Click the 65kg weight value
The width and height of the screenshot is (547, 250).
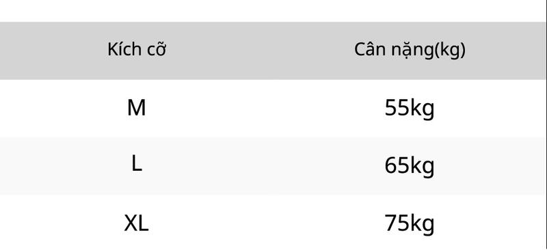tap(410, 166)
